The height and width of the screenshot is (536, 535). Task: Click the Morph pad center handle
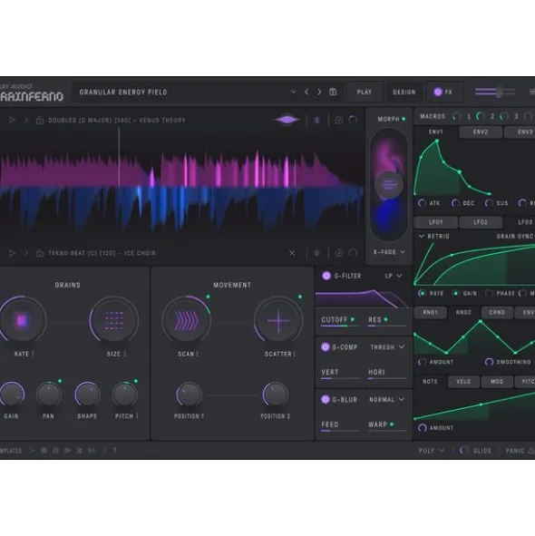389,185
